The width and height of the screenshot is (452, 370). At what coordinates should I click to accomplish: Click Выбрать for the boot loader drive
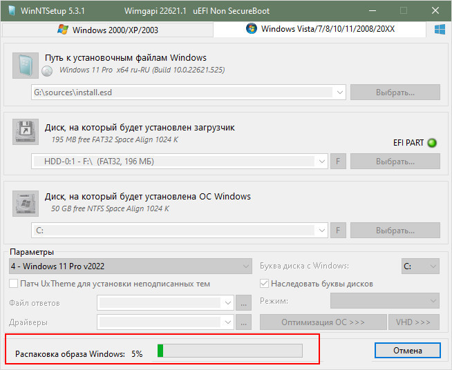click(x=395, y=162)
